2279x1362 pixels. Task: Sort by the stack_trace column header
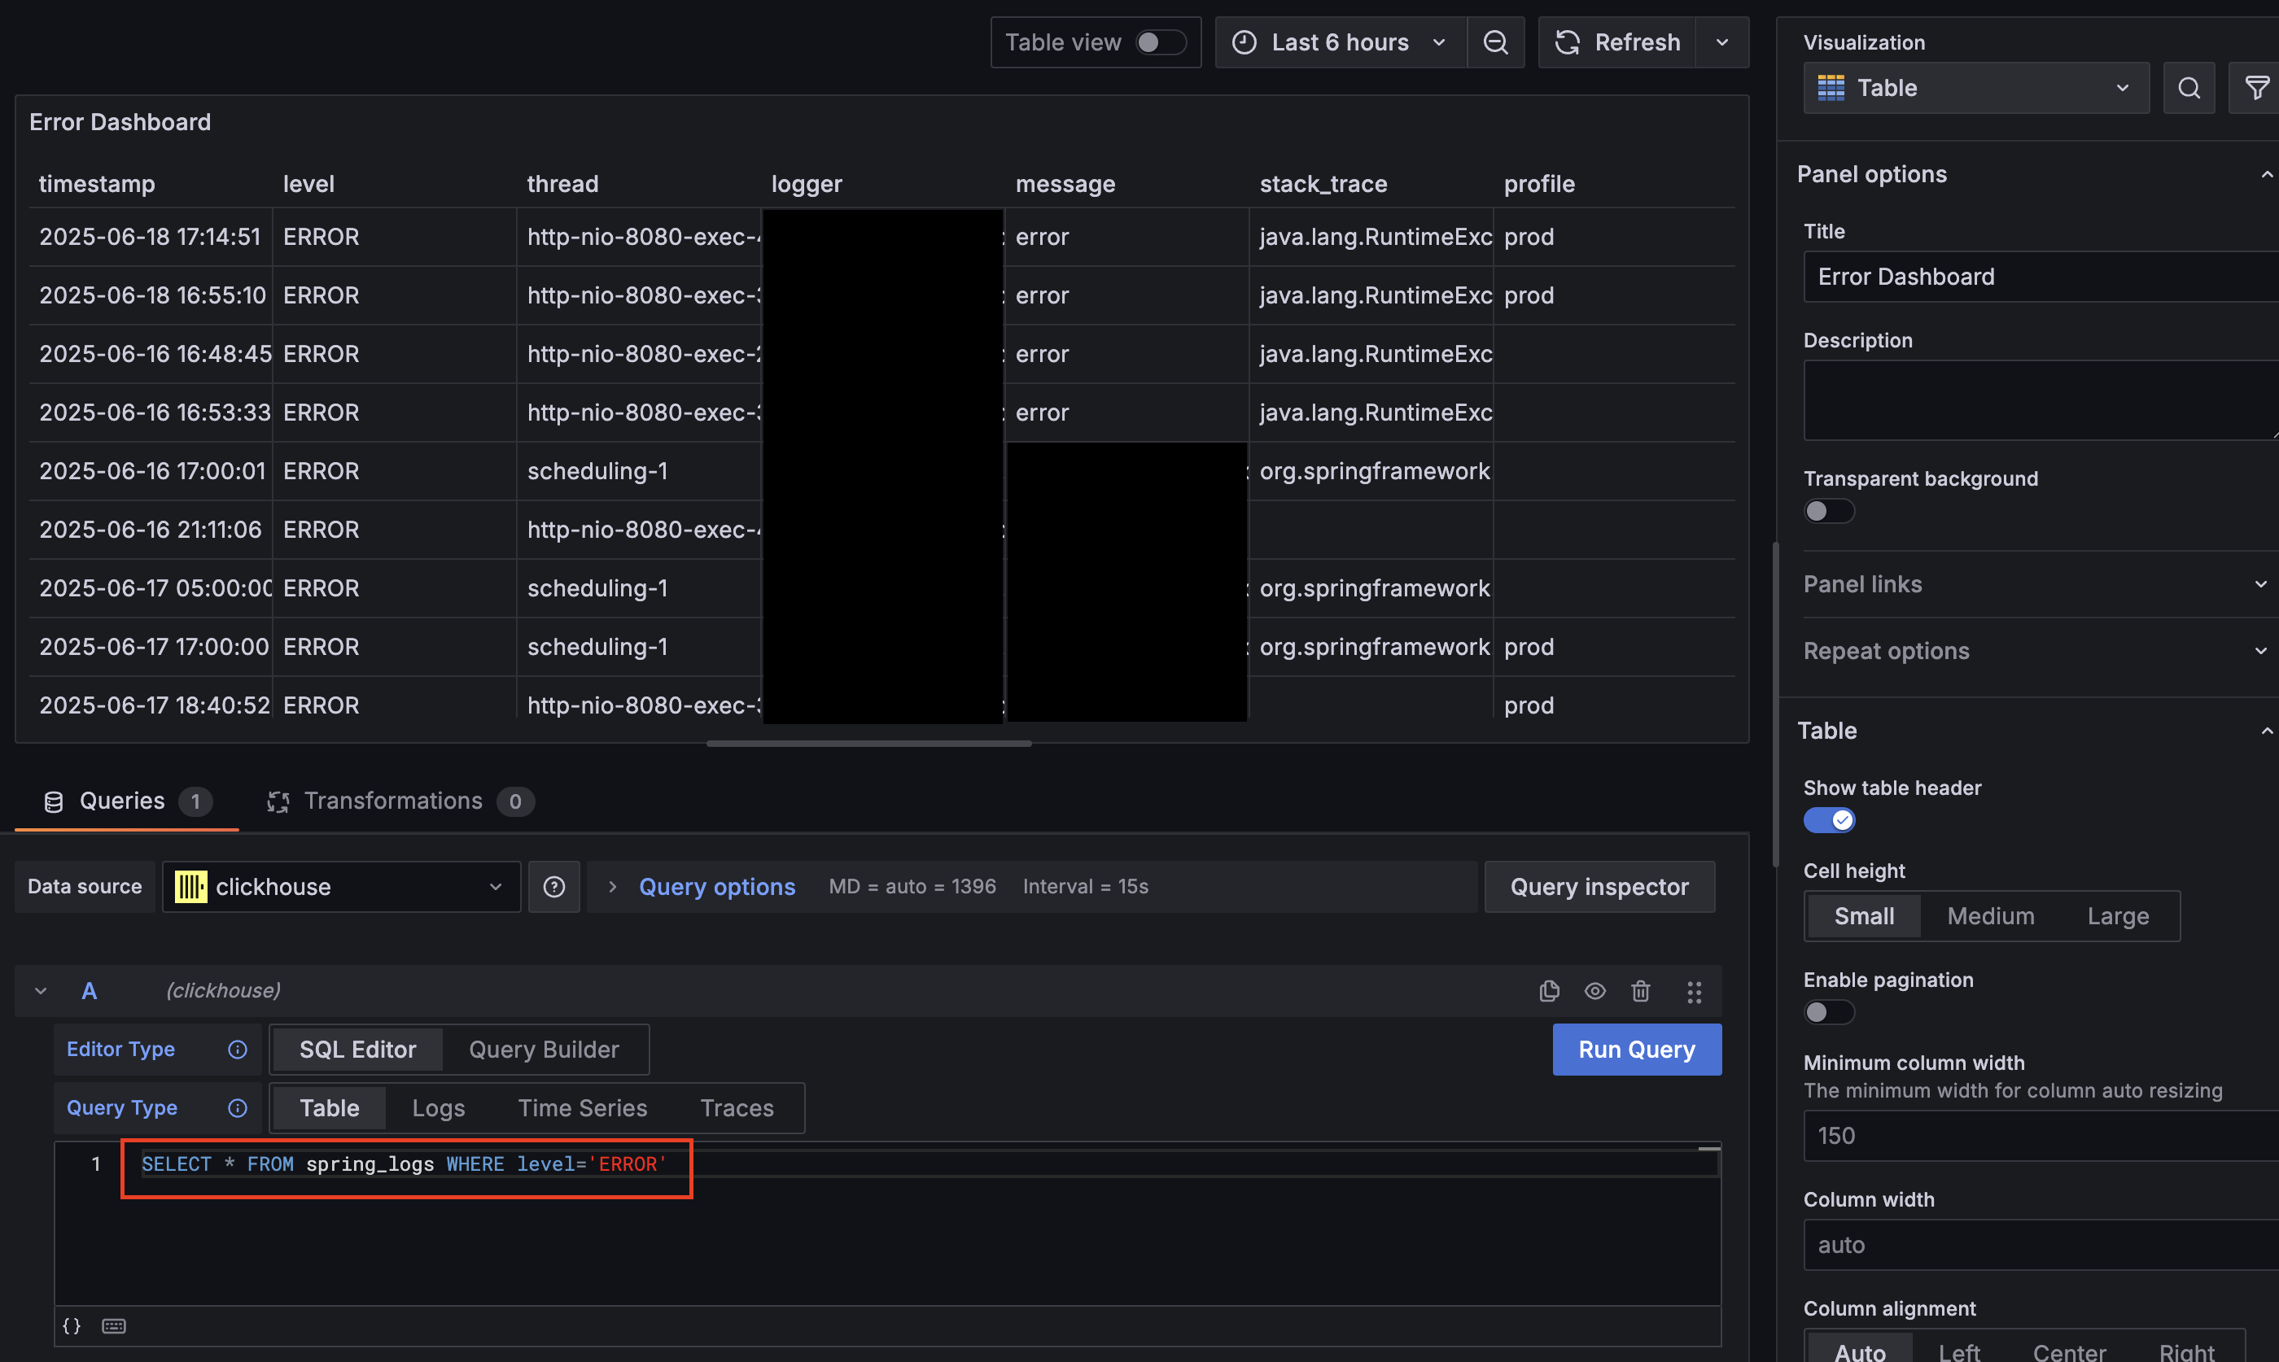1323,184
